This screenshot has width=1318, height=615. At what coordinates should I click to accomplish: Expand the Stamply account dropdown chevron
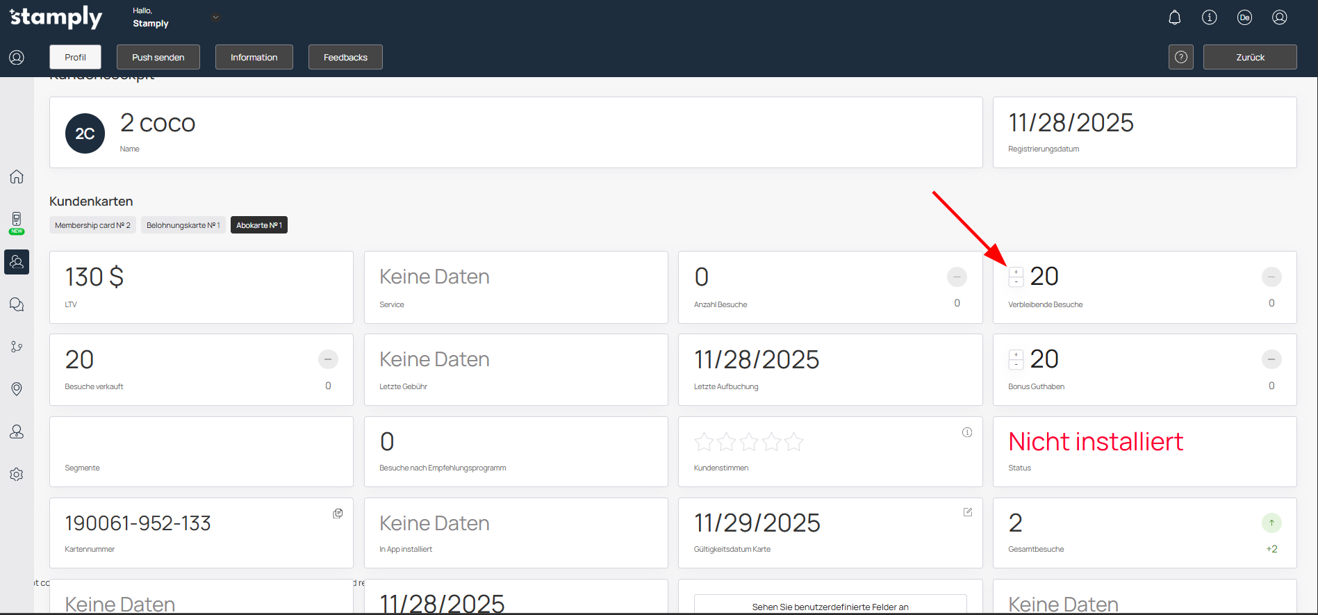click(x=215, y=17)
